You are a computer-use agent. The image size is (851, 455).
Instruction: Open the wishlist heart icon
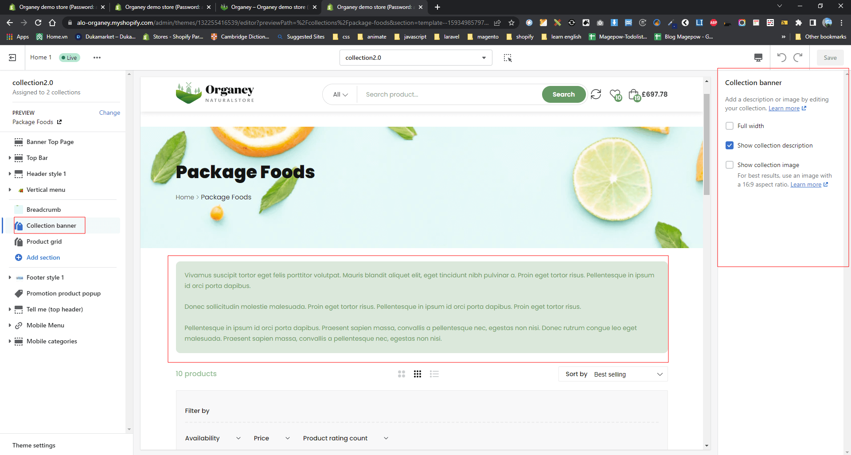pyautogui.click(x=615, y=94)
